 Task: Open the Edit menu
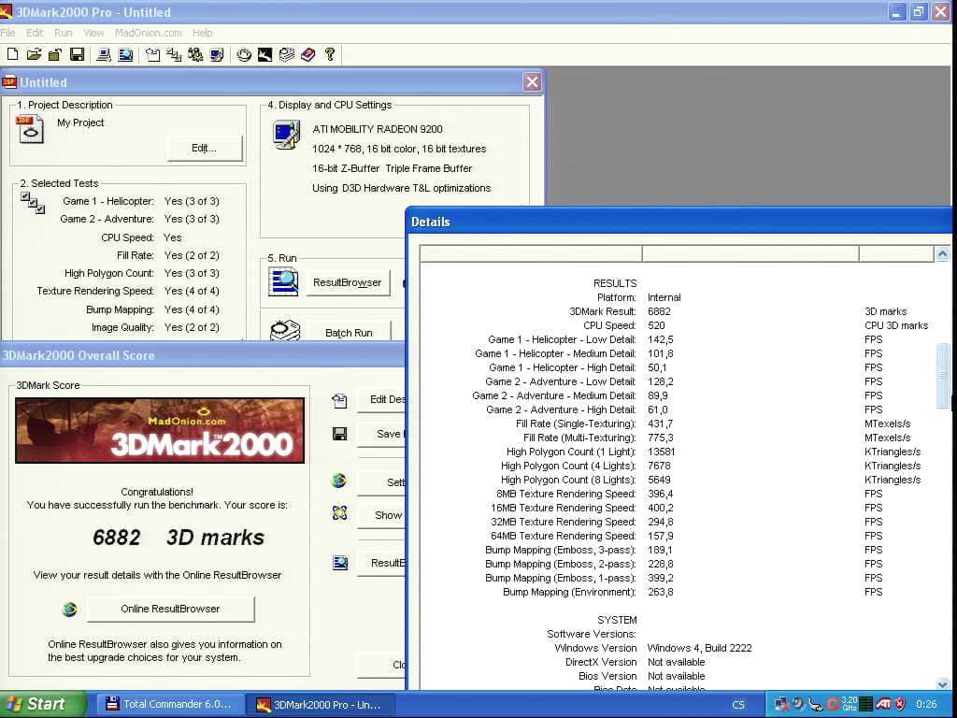click(x=35, y=33)
